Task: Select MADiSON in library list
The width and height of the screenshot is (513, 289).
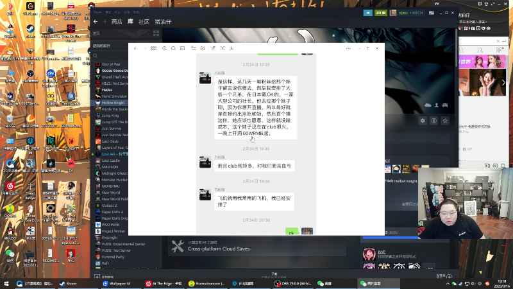Action: pyautogui.click(x=110, y=167)
